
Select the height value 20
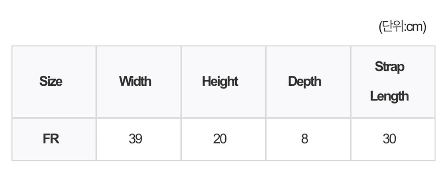pyautogui.click(x=220, y=139)
